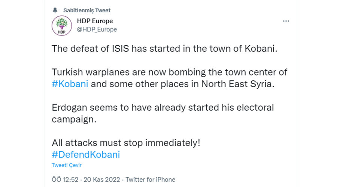Open the #Kobani hashtag
The width and height of the screenshot is (337, 187).
click(x=70, y=84)
